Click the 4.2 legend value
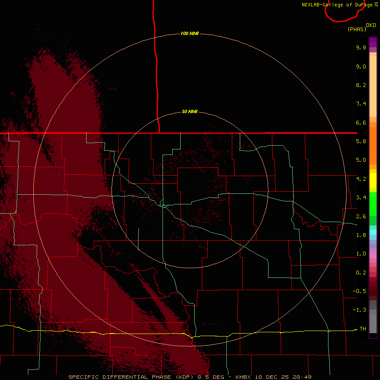Viewport: 380px width, 380px height. tap(361, 179)
